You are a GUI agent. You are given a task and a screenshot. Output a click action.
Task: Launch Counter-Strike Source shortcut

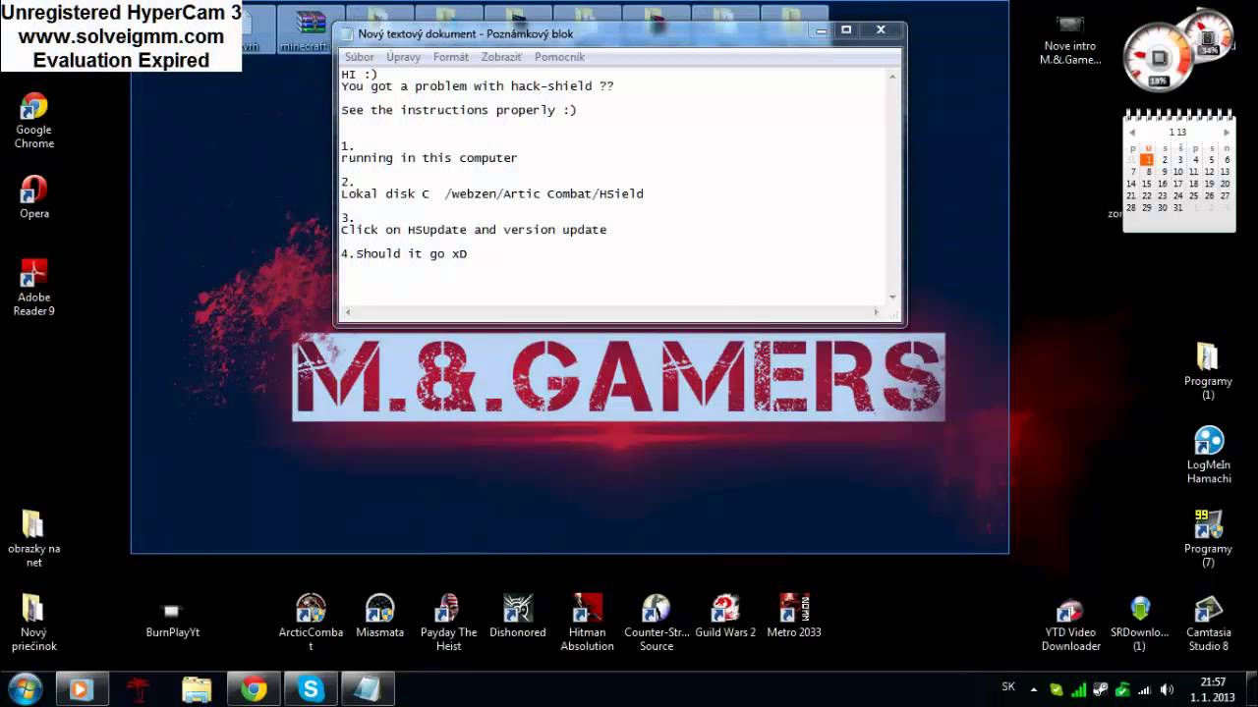click(x=656, y=623)
